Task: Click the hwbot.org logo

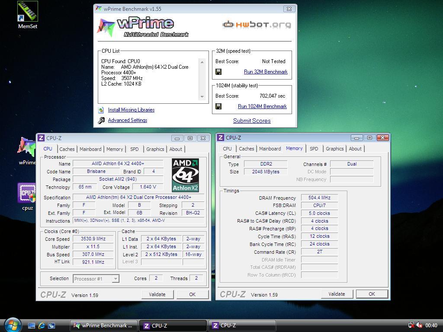Action: pyautogui.click(x=257, y=25)
